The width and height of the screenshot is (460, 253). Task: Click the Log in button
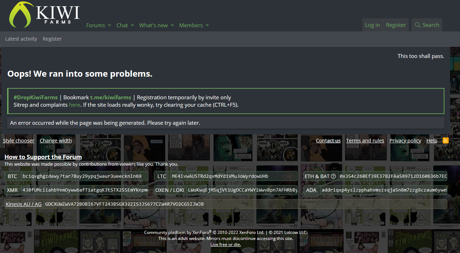coord(372,25)
